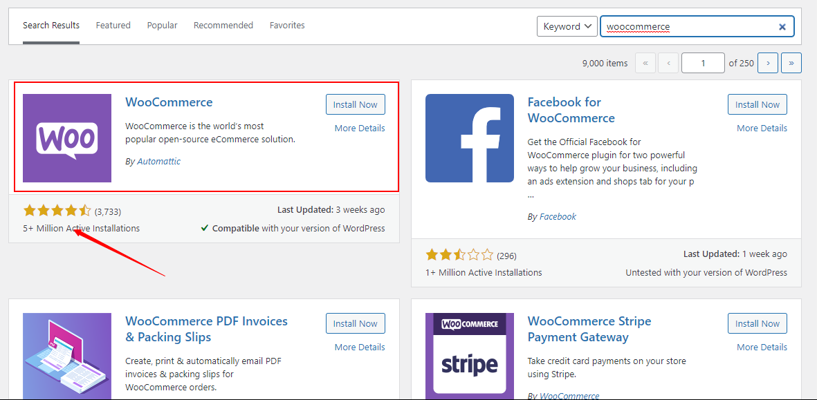The image size is (817, 400).
Task: Install Now for WooCommerce plugin
Action: (x=356, y=104)
